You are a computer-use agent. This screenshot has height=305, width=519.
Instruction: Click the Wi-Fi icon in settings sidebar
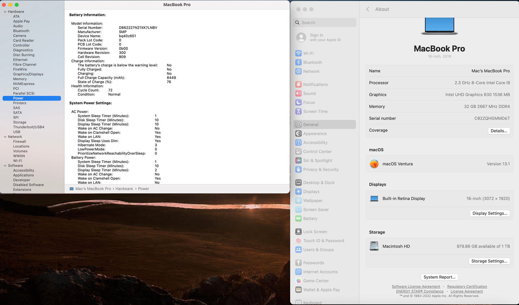[298, 53]
